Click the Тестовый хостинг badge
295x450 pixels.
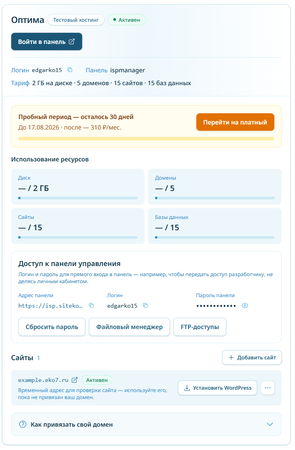click(x=76, y=20)
